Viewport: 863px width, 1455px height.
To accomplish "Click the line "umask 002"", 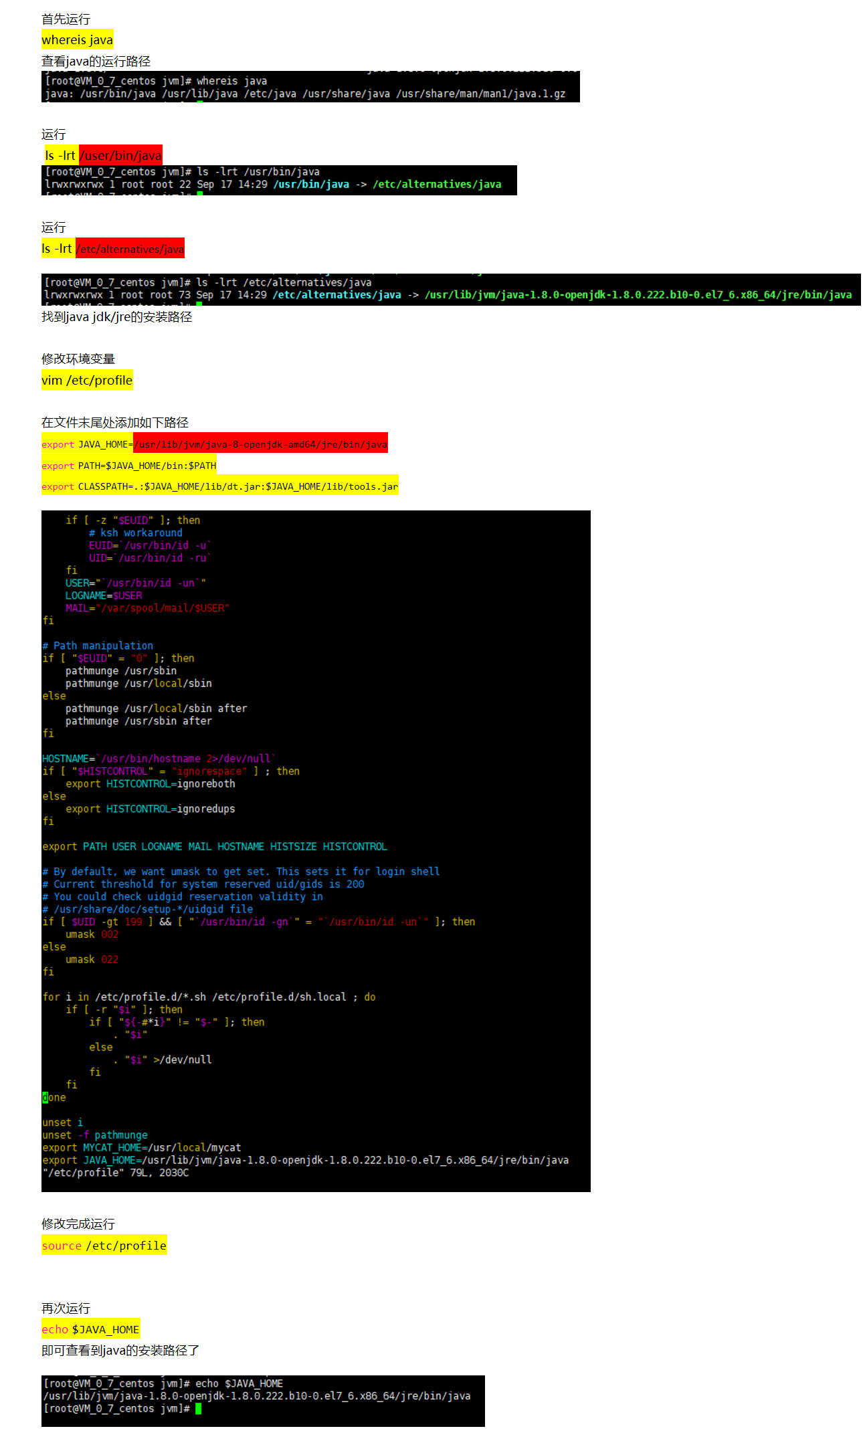I will 92,935.
